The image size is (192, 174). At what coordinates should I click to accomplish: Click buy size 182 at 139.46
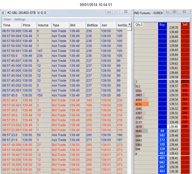[x=162, y=135]
